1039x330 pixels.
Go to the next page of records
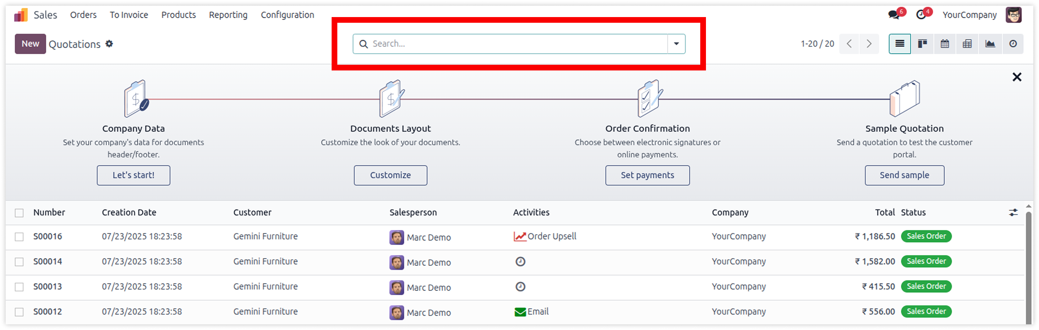tap(869, 43)
